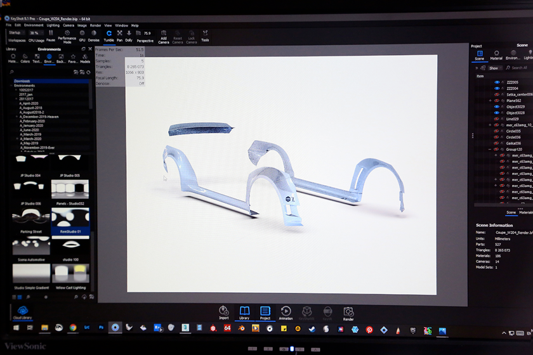Select the Tumble camera tool
Screen dimensions: 533x355
(x=109, y=34)
